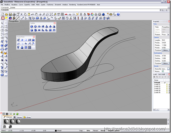Image resolution: width=171 pixels, height=133 pixels.
Task: Click Colloca button under Destinazione
Action: click(165, 63)
